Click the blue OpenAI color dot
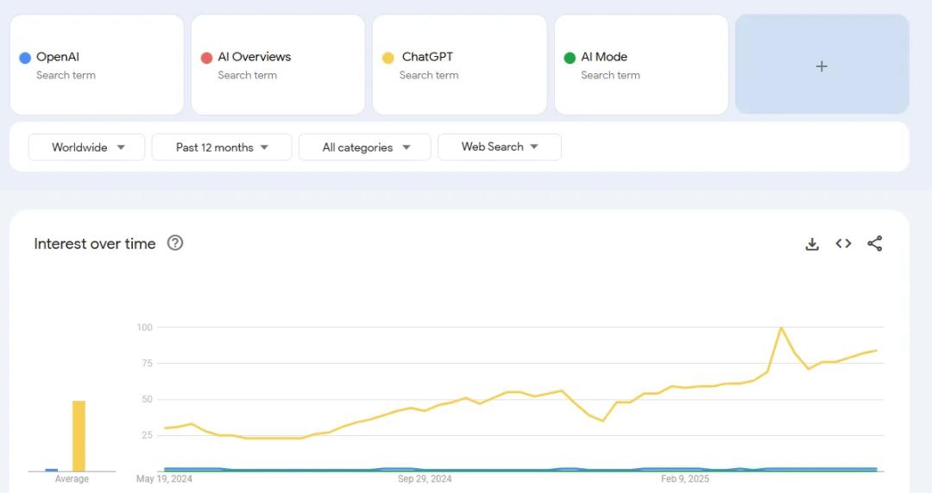The height and width of the screenshot is (493, 932). pos(25,58)
